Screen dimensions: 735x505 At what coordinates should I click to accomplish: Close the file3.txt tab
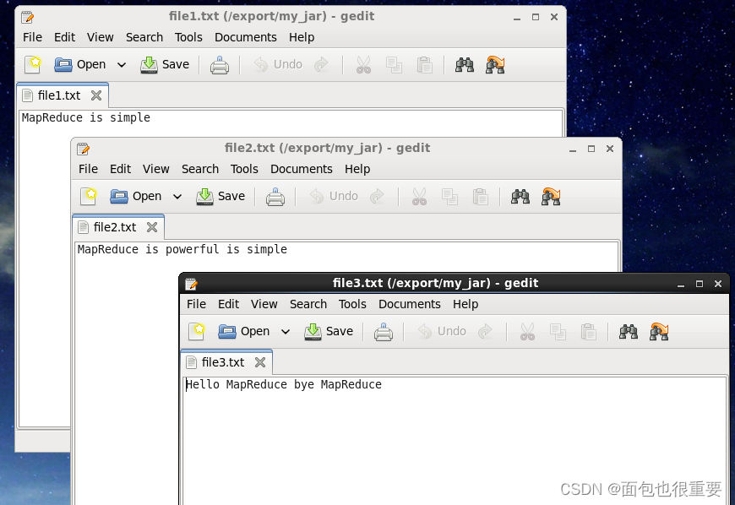coord(260,362)
